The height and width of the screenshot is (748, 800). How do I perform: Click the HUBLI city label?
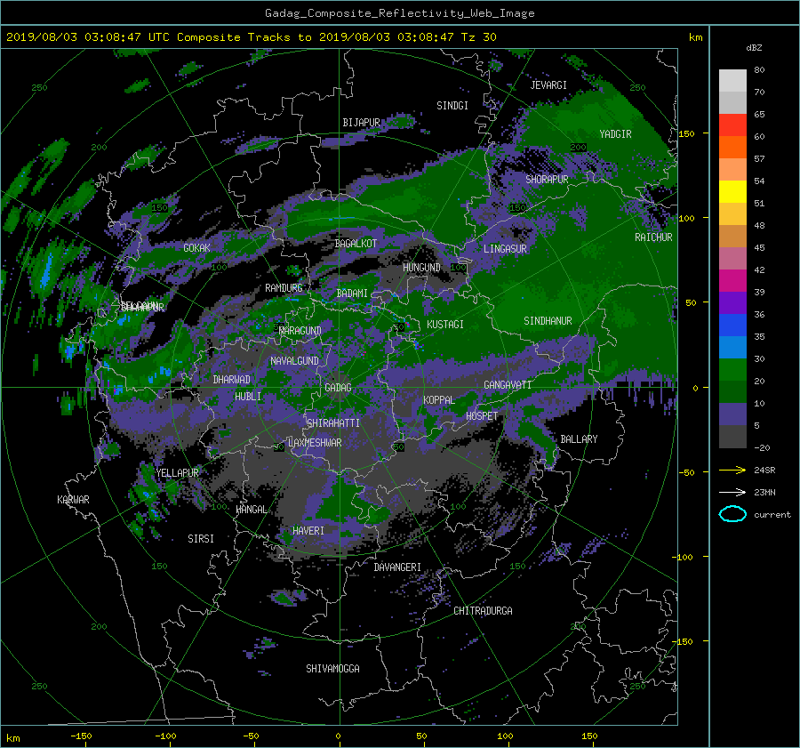pos(247,397)
